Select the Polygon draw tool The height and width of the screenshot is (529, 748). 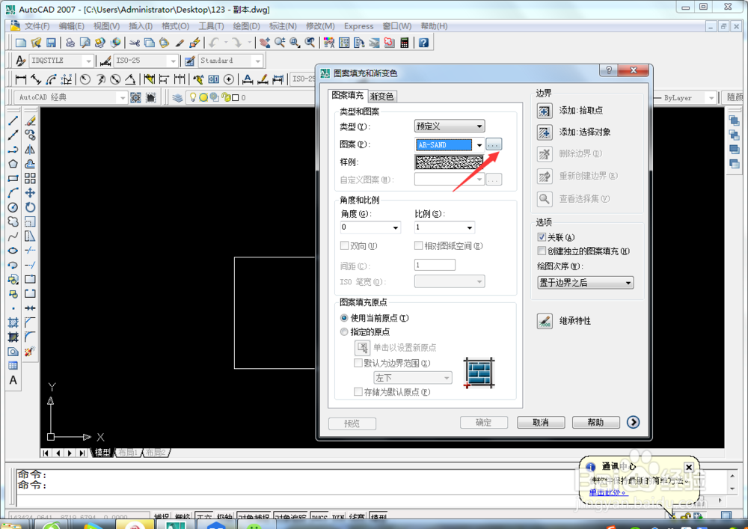pyautogui.click(x=13, y=164)
